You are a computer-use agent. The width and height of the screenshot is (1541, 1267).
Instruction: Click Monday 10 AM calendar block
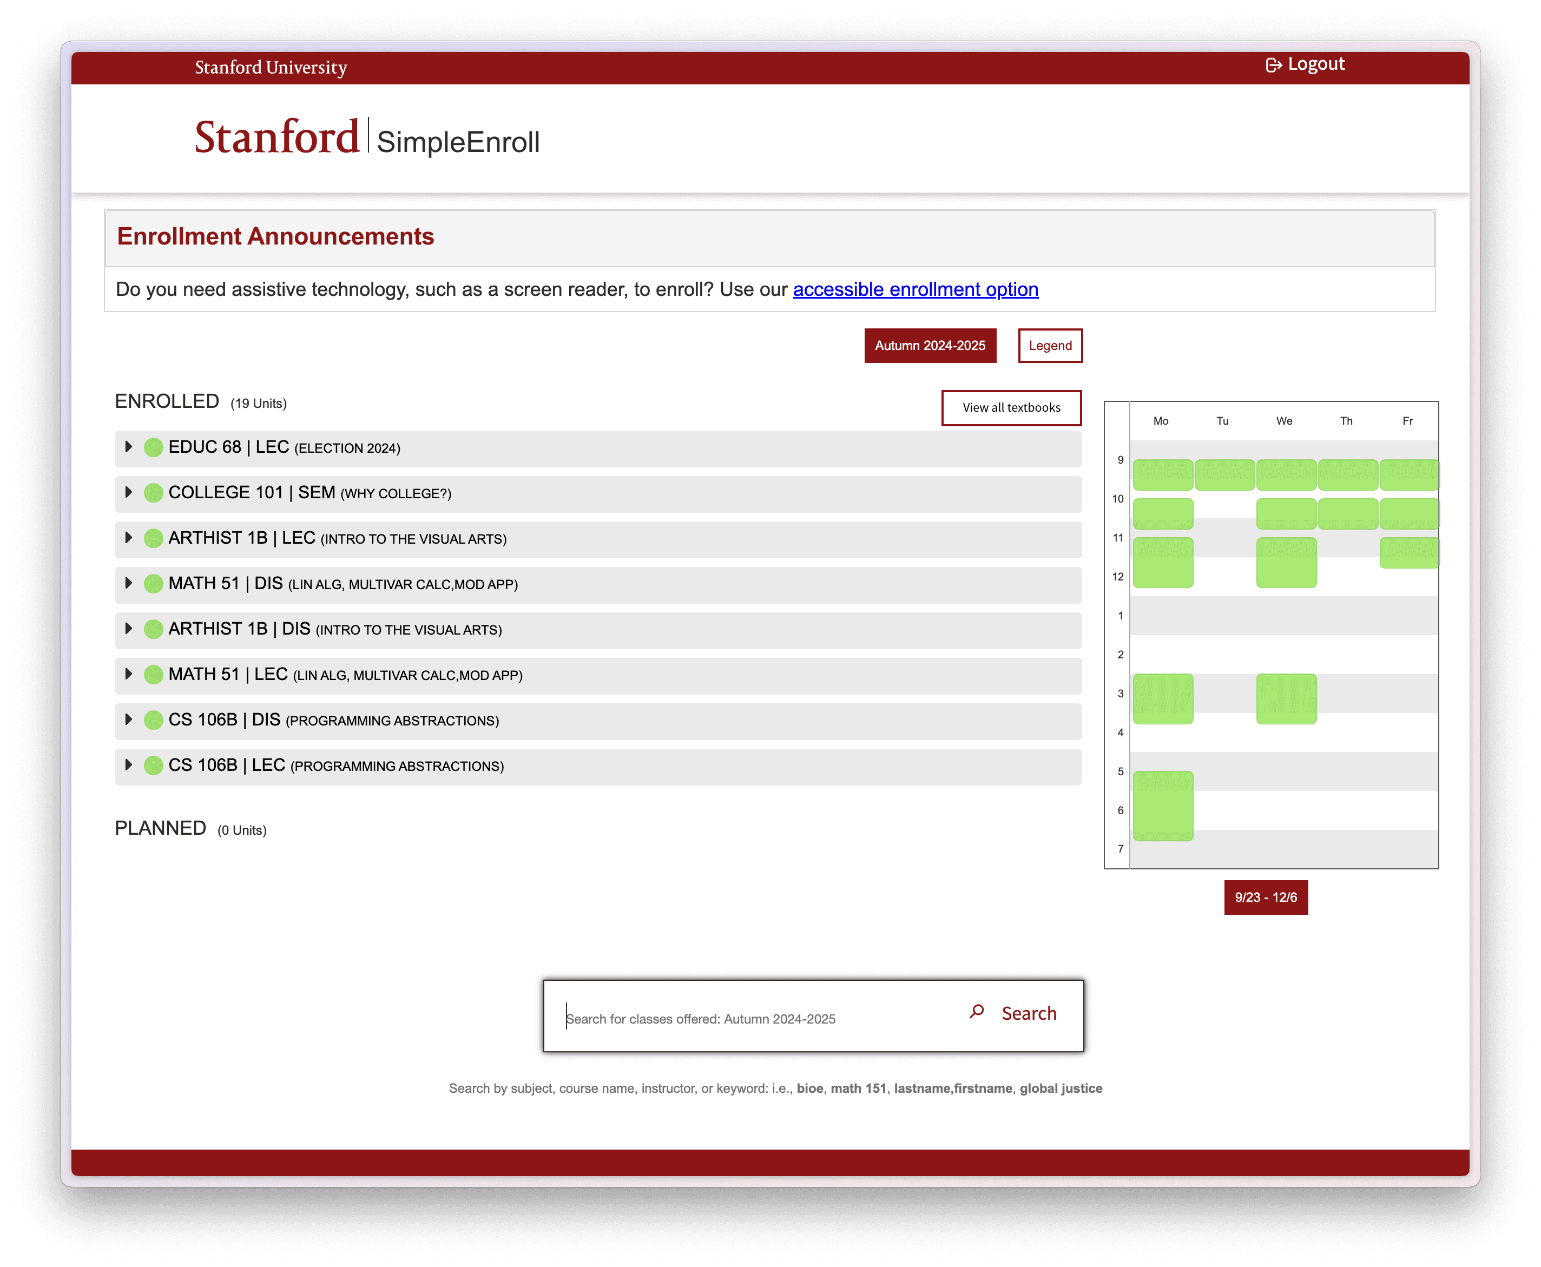pos(1163,514)
